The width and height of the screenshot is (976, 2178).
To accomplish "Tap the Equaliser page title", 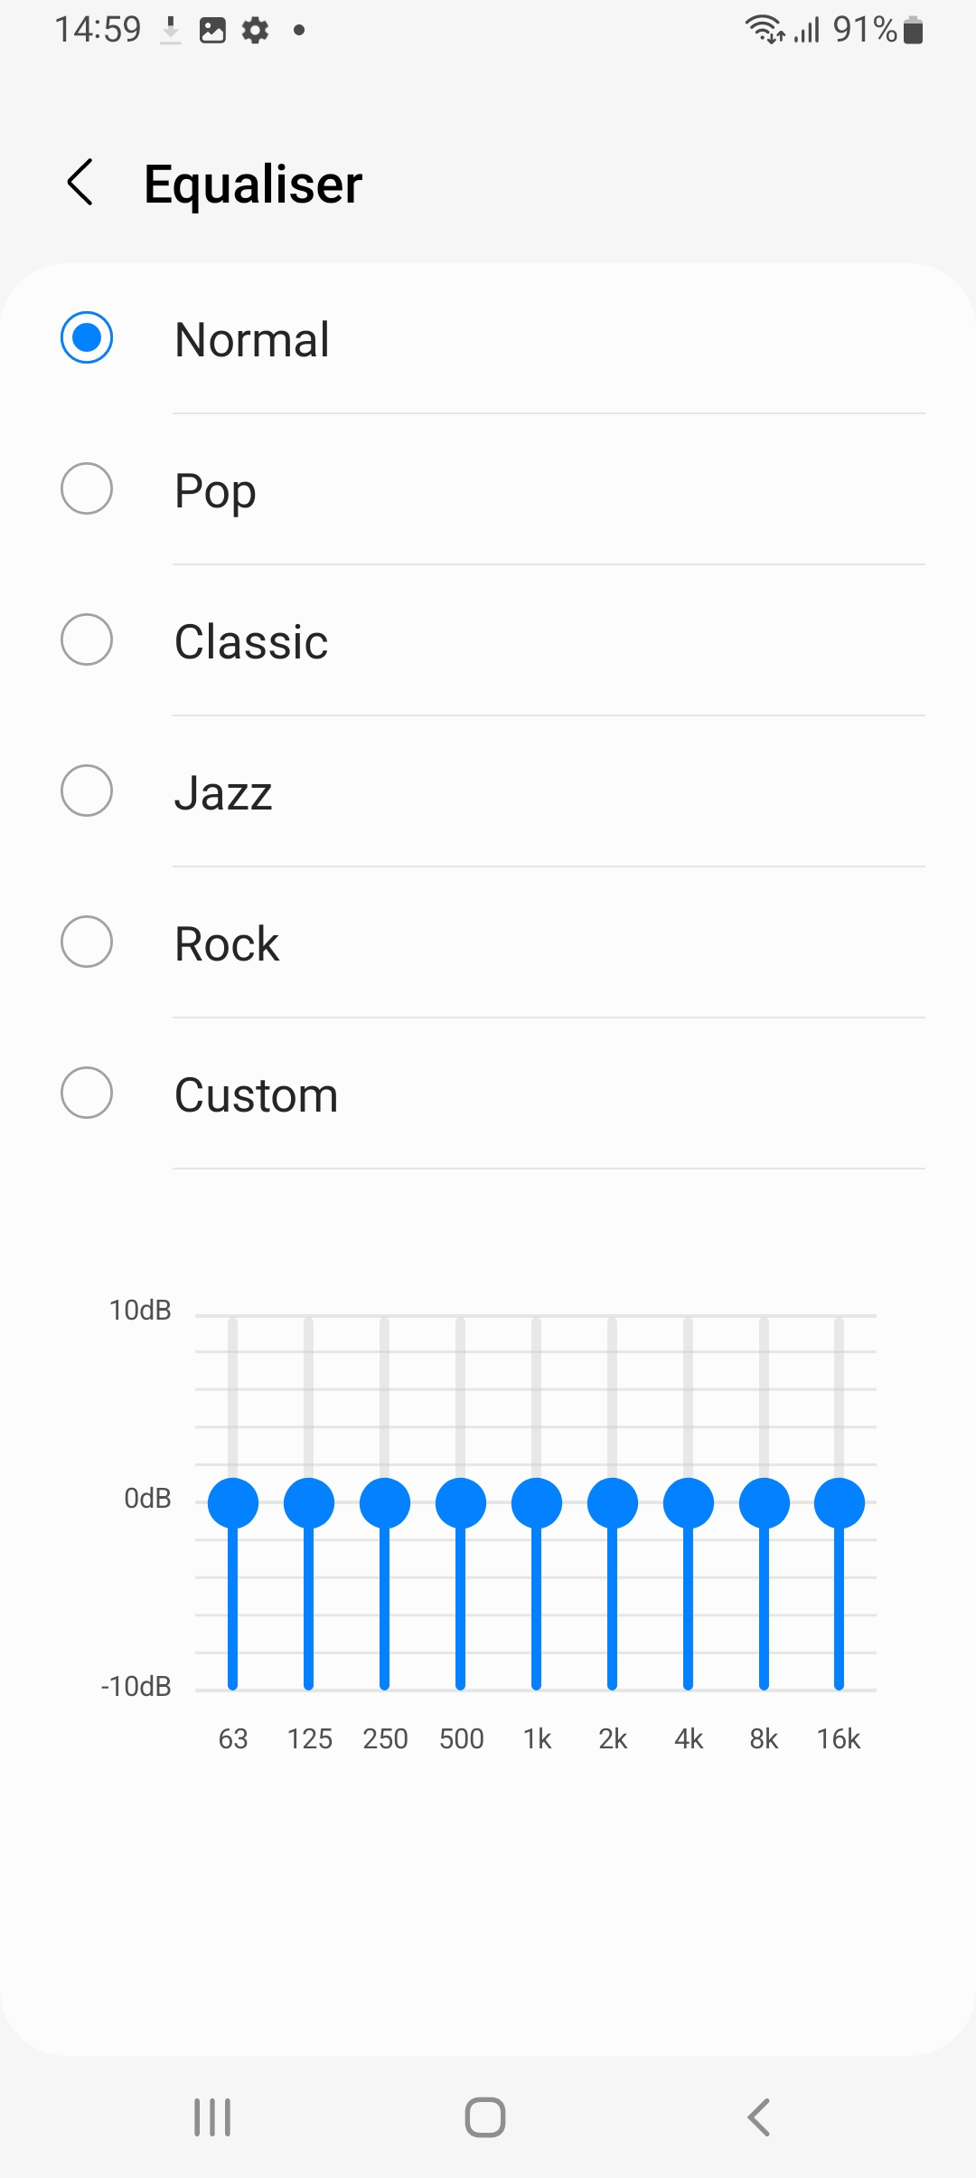I will (253, 184).
